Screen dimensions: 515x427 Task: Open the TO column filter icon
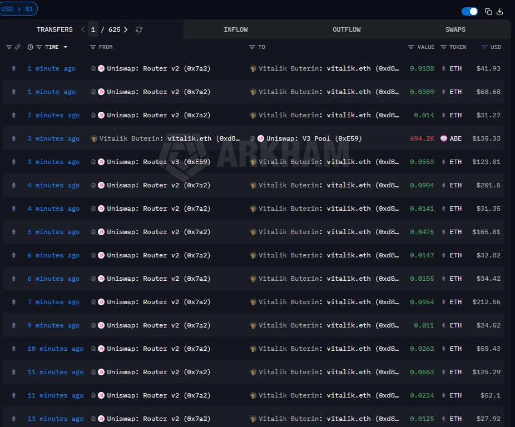tap(252, 47)
